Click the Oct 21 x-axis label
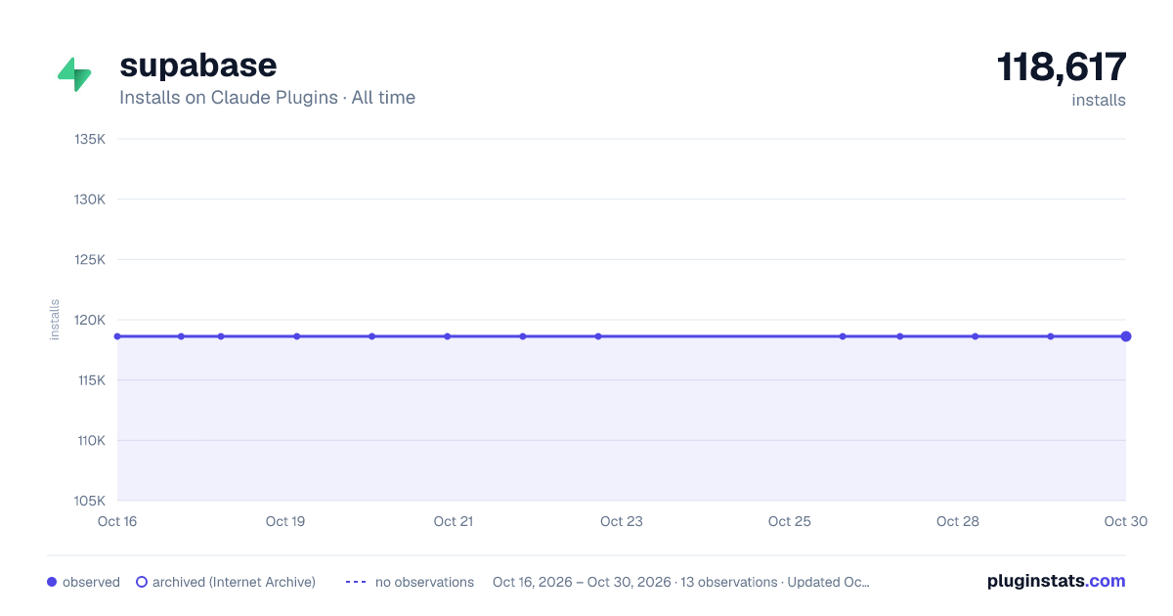1173x616 pixels. (454, 521)
